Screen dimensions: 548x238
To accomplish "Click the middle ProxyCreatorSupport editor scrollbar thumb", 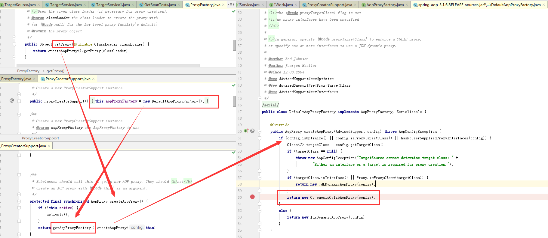I will click(x=234, y=101).
